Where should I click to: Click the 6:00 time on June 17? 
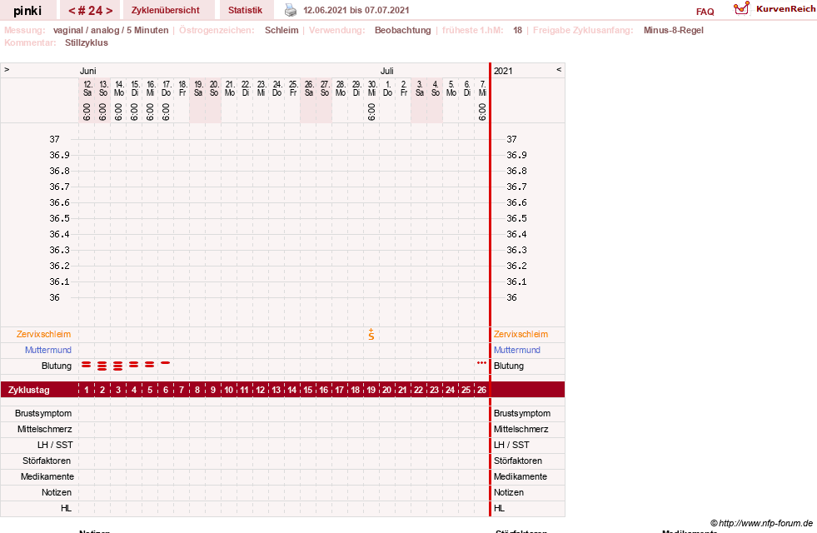click(166, 112)
